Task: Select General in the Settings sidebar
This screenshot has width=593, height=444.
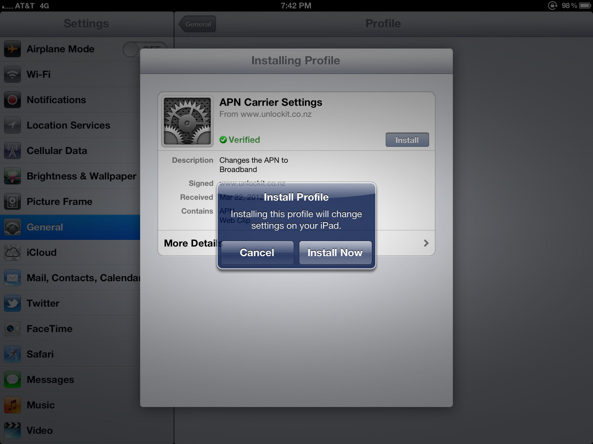Action: coord(44,227)
